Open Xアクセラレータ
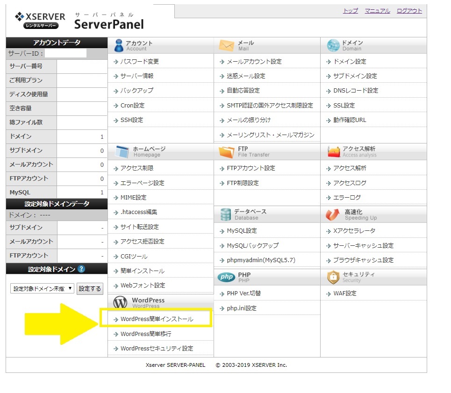 pos(354,231)
